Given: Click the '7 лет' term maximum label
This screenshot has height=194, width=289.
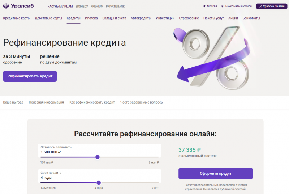Looking at the screenshot, I should (155, 188).
